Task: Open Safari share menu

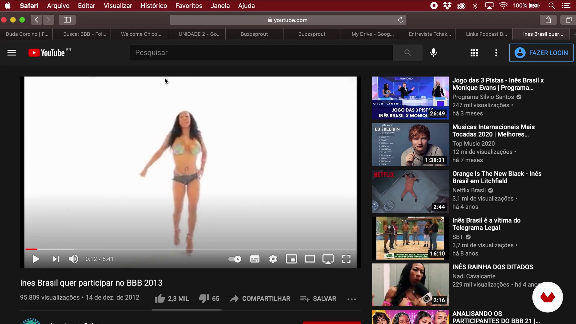Action: tap(548, 20)
